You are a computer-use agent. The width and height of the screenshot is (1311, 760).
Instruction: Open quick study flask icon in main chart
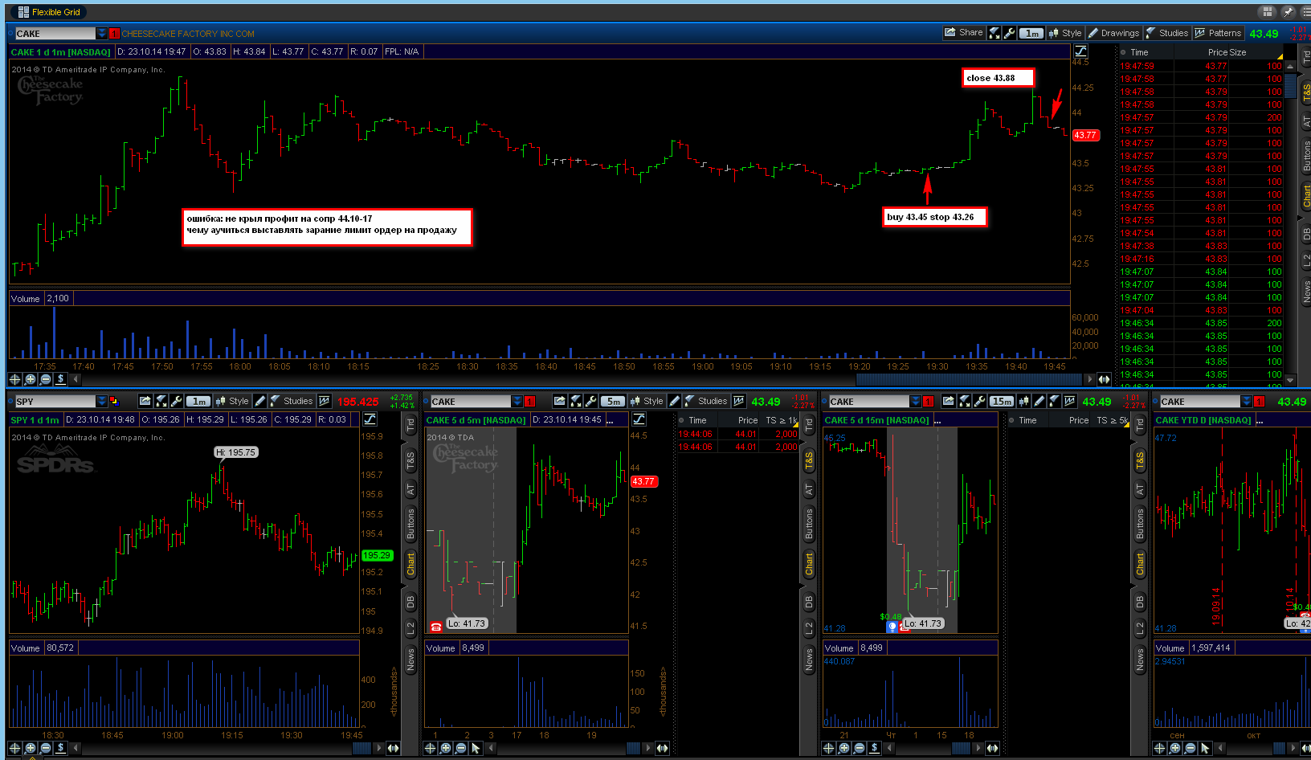[994, 33]
